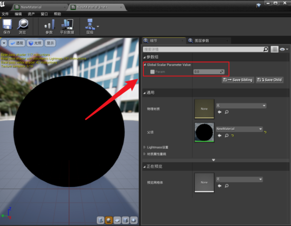Viewport: 291px width, 226px height.
Task: Click the physical material None thumbnail
Action: [x=204, y=109]
